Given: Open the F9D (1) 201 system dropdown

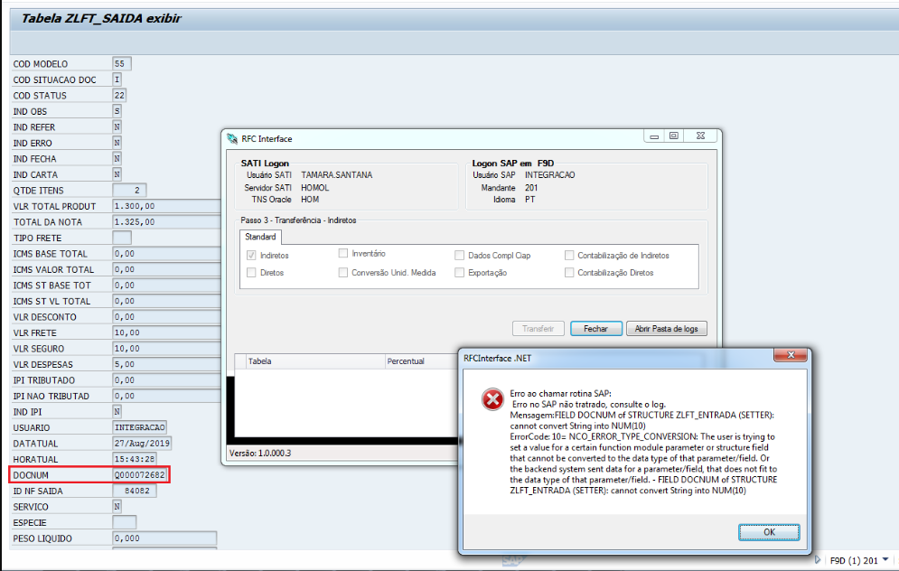Looking at the screenshot, I should click(885, 560).
